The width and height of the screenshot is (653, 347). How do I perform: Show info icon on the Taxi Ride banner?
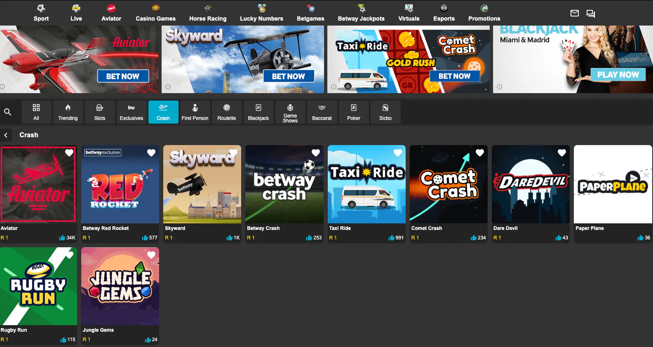click(x=334, y=87)
